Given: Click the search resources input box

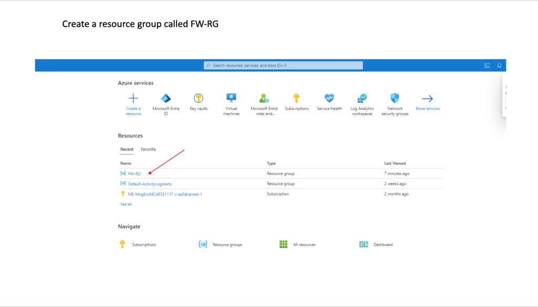Looking at the screenshot, I should 284,65.
